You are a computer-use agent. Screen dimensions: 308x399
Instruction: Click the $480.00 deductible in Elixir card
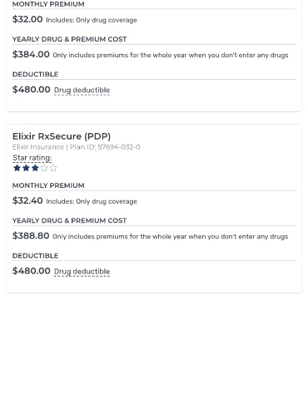click(x=32, y=271)
